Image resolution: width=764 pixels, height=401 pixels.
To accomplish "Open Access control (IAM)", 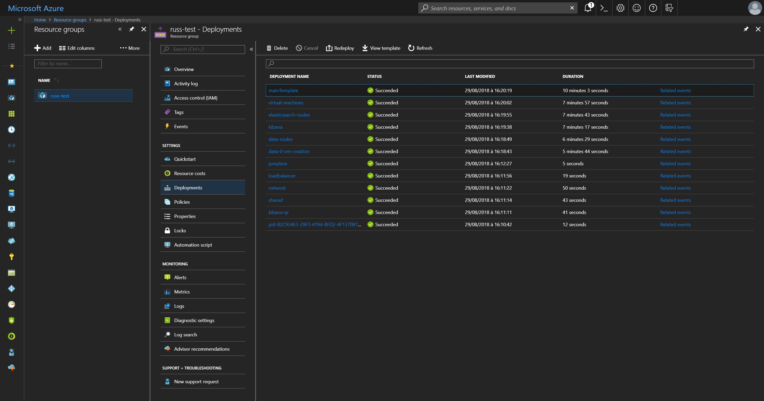I will (x=196, y=97).
